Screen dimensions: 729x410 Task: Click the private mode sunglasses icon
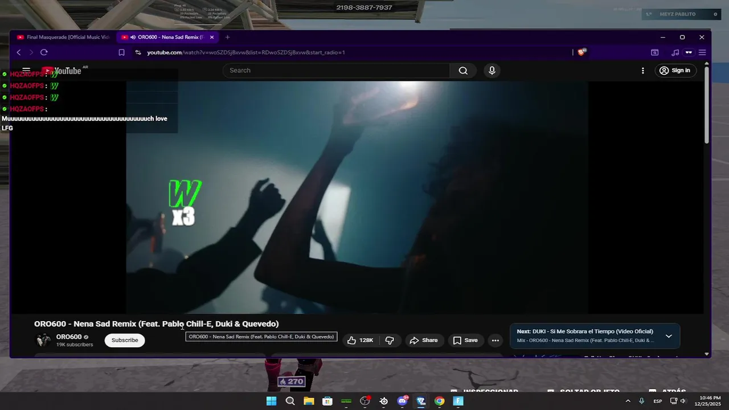(689, 52)
